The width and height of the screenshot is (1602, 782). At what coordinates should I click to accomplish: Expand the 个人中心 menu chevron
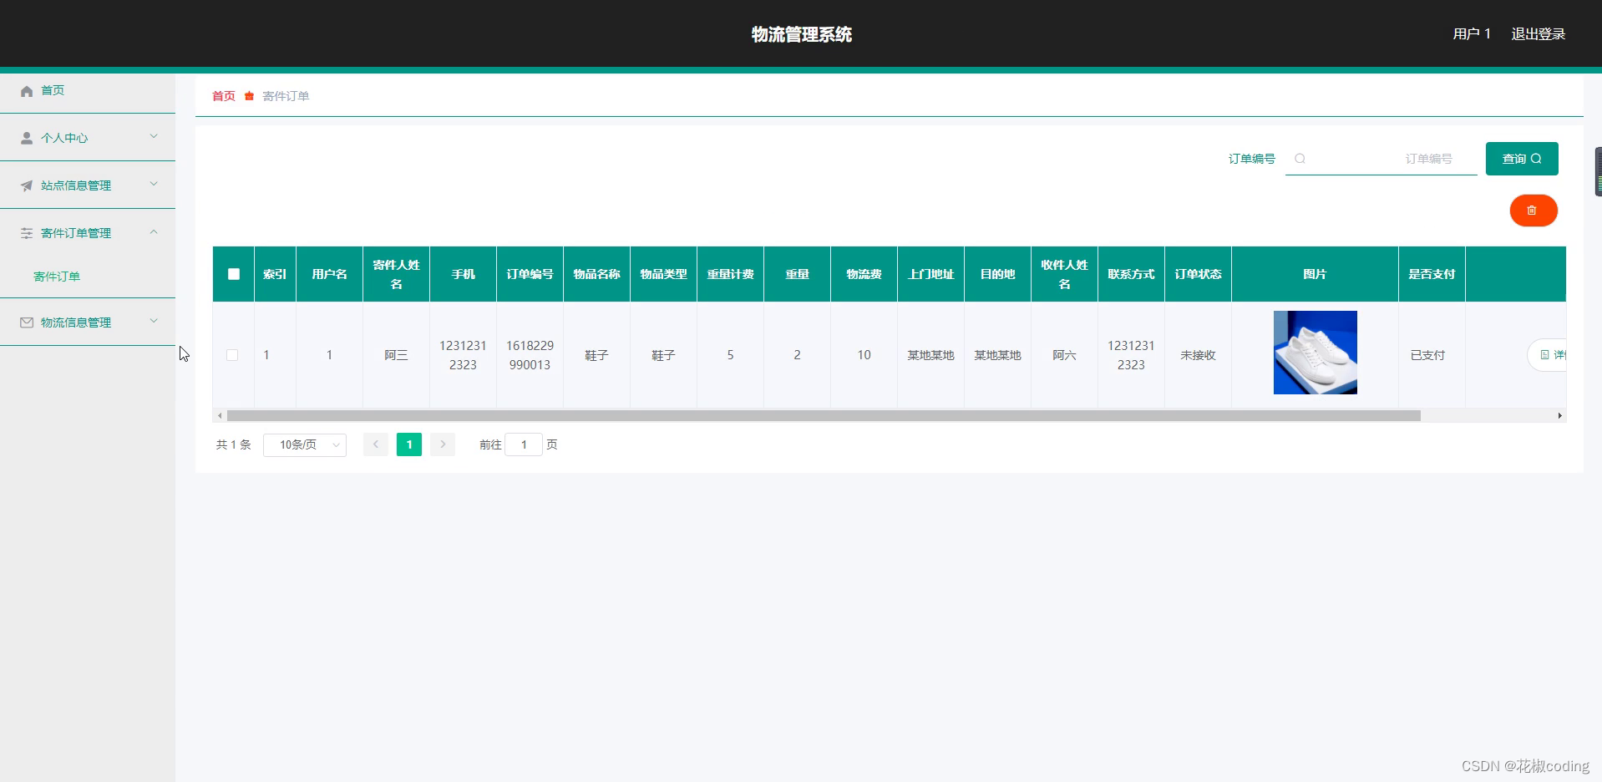coord(154,136)
